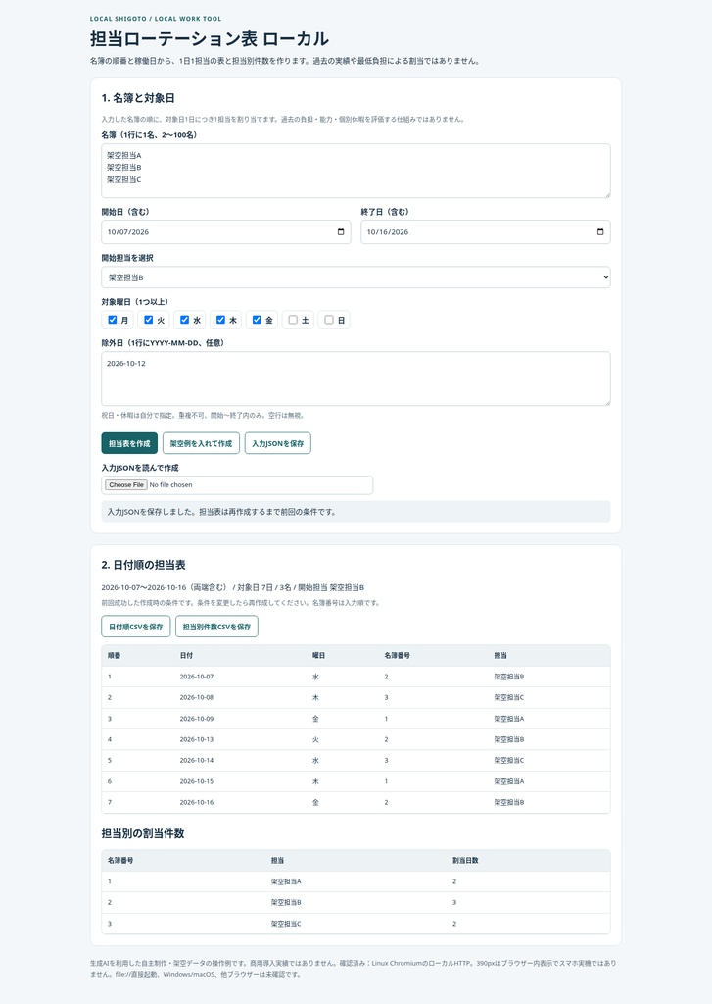Open the start date calendar picker icon
The image size is (712, 1004).
[x=340, y=231]
